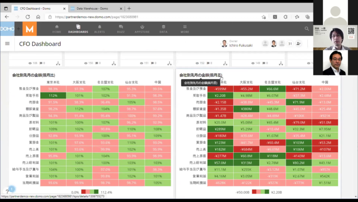358x202 pixels.
Task: Open drill path icon on card with 151 views
Action: [169, 63]
